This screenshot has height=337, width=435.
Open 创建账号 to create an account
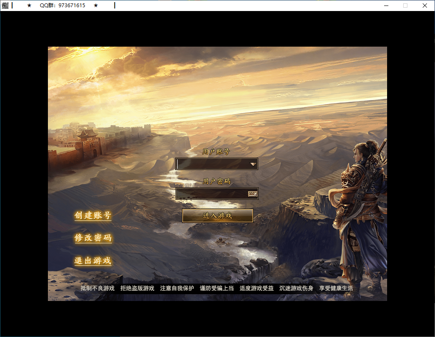pos(93,215)
